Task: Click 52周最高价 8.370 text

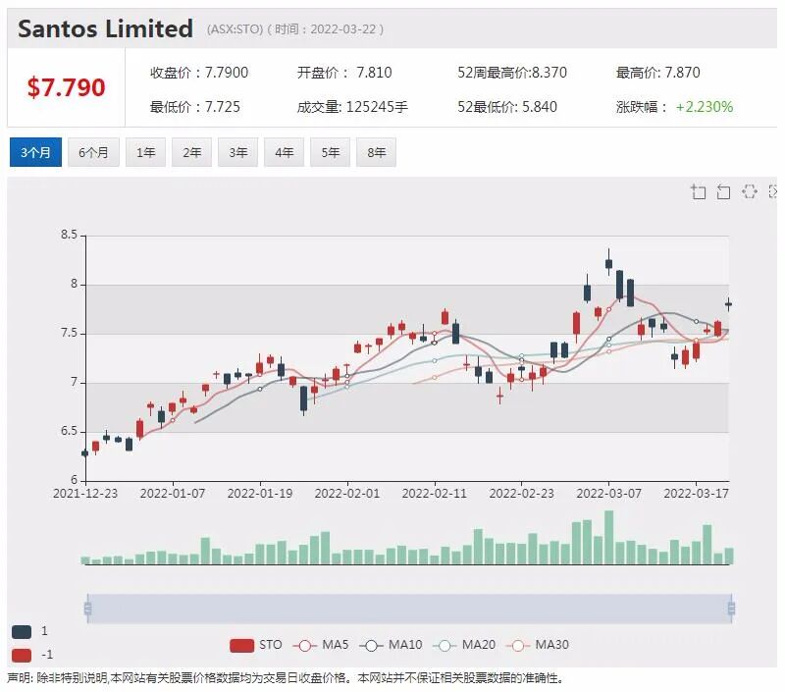Action: pos(512,73)
